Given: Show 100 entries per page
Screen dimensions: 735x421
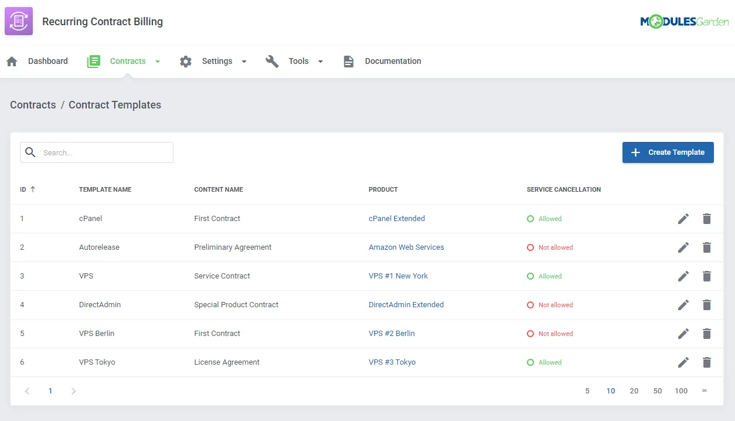Looking at the screenshot, I should pyautogui.click(x=681, y=391).
